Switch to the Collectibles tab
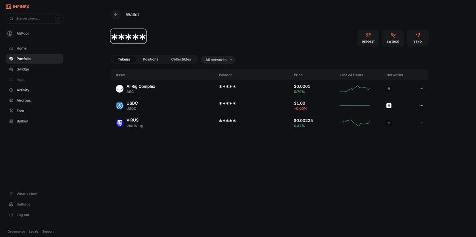 point(181,59)
